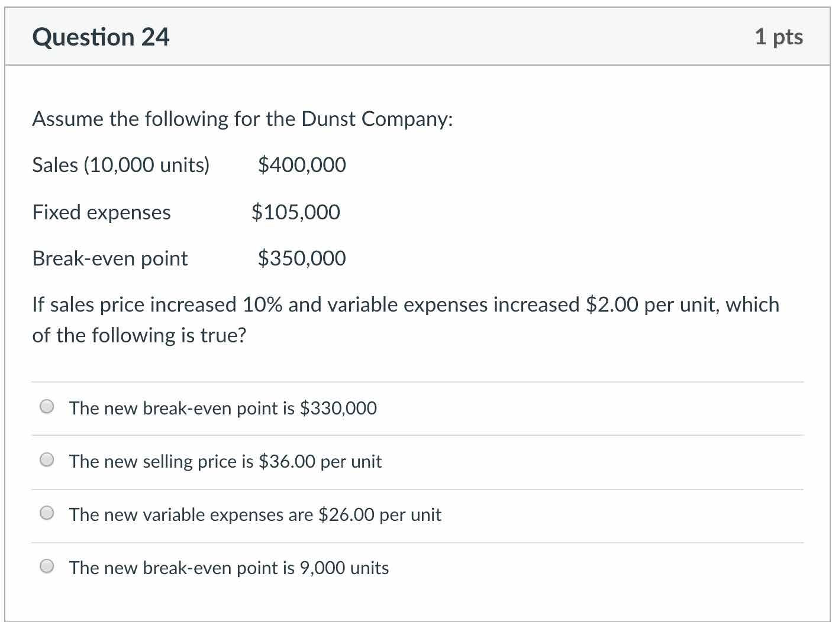Screen dimensions: 832x622
Task: Click answer text 'The new break-even point is 9,000 units'
Action: (228, 568)
